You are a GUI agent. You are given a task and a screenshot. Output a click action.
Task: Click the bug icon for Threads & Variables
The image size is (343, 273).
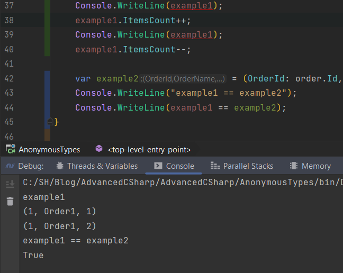[60, 166]
